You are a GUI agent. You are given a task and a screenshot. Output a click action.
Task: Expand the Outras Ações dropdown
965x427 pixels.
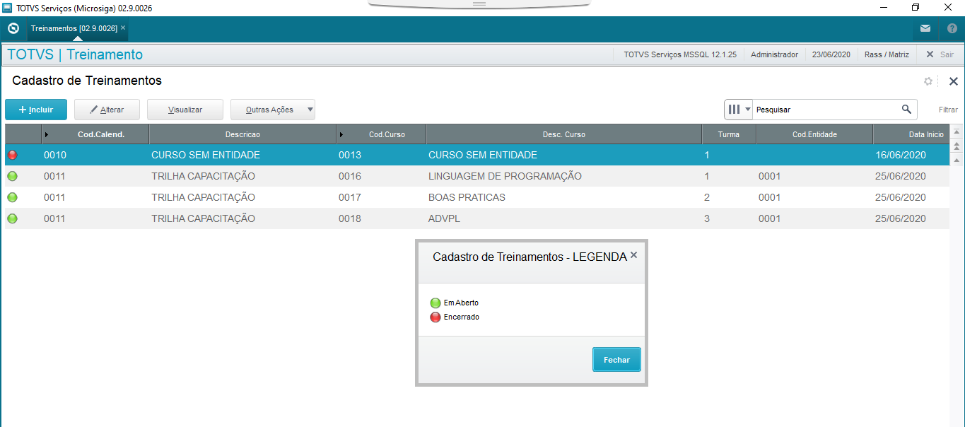click(x=273, y=110)
